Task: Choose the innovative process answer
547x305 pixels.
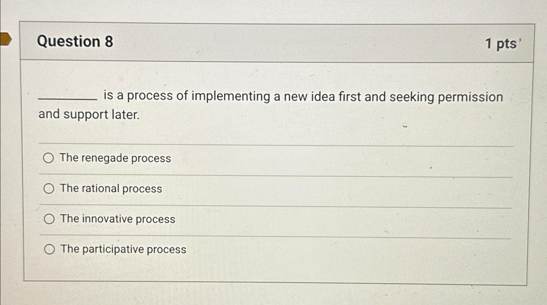Action: pos(49,219)
